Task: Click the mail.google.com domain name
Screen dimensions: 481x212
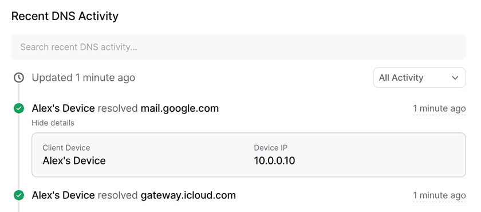Action: pyautogui.click(x=180, y=108)
